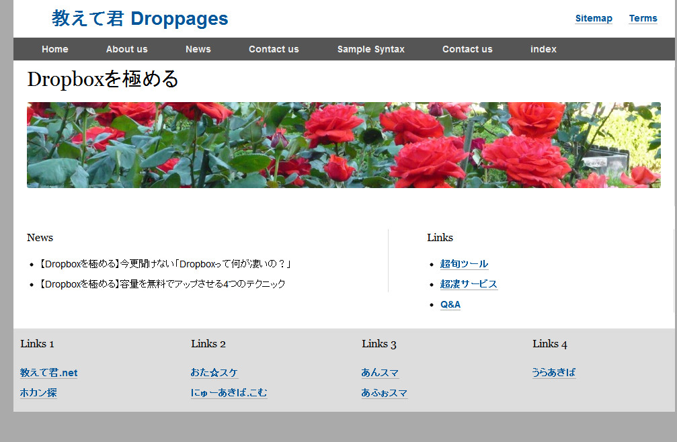
Task: Select News in the navigation bar
Action: 198,49
